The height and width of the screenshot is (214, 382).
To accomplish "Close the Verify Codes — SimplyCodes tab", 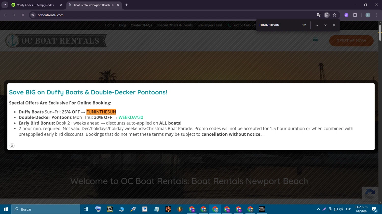I will click(61, 5).
